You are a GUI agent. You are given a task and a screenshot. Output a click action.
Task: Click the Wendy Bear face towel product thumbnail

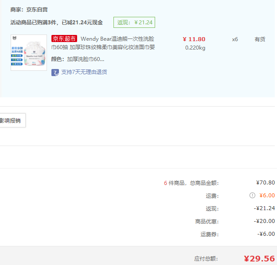(x=29, y=53)
